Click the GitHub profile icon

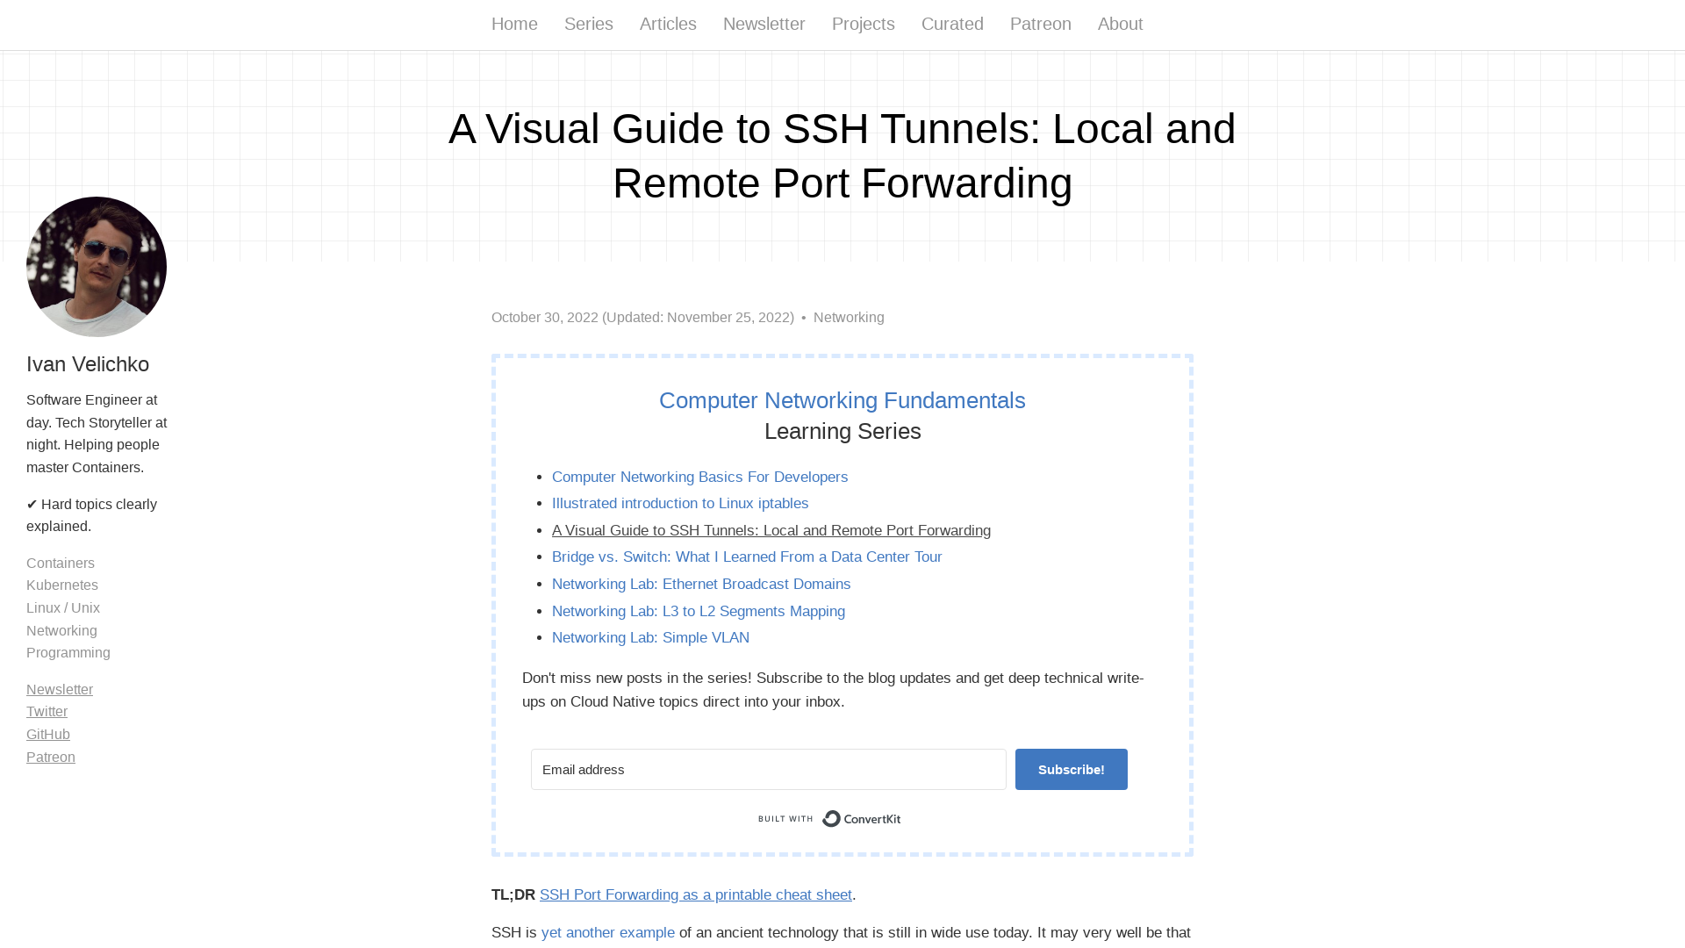point(47,734)
